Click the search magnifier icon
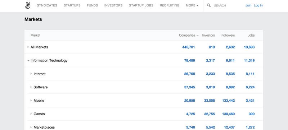The image size is (288, 130). coord(209,5)
